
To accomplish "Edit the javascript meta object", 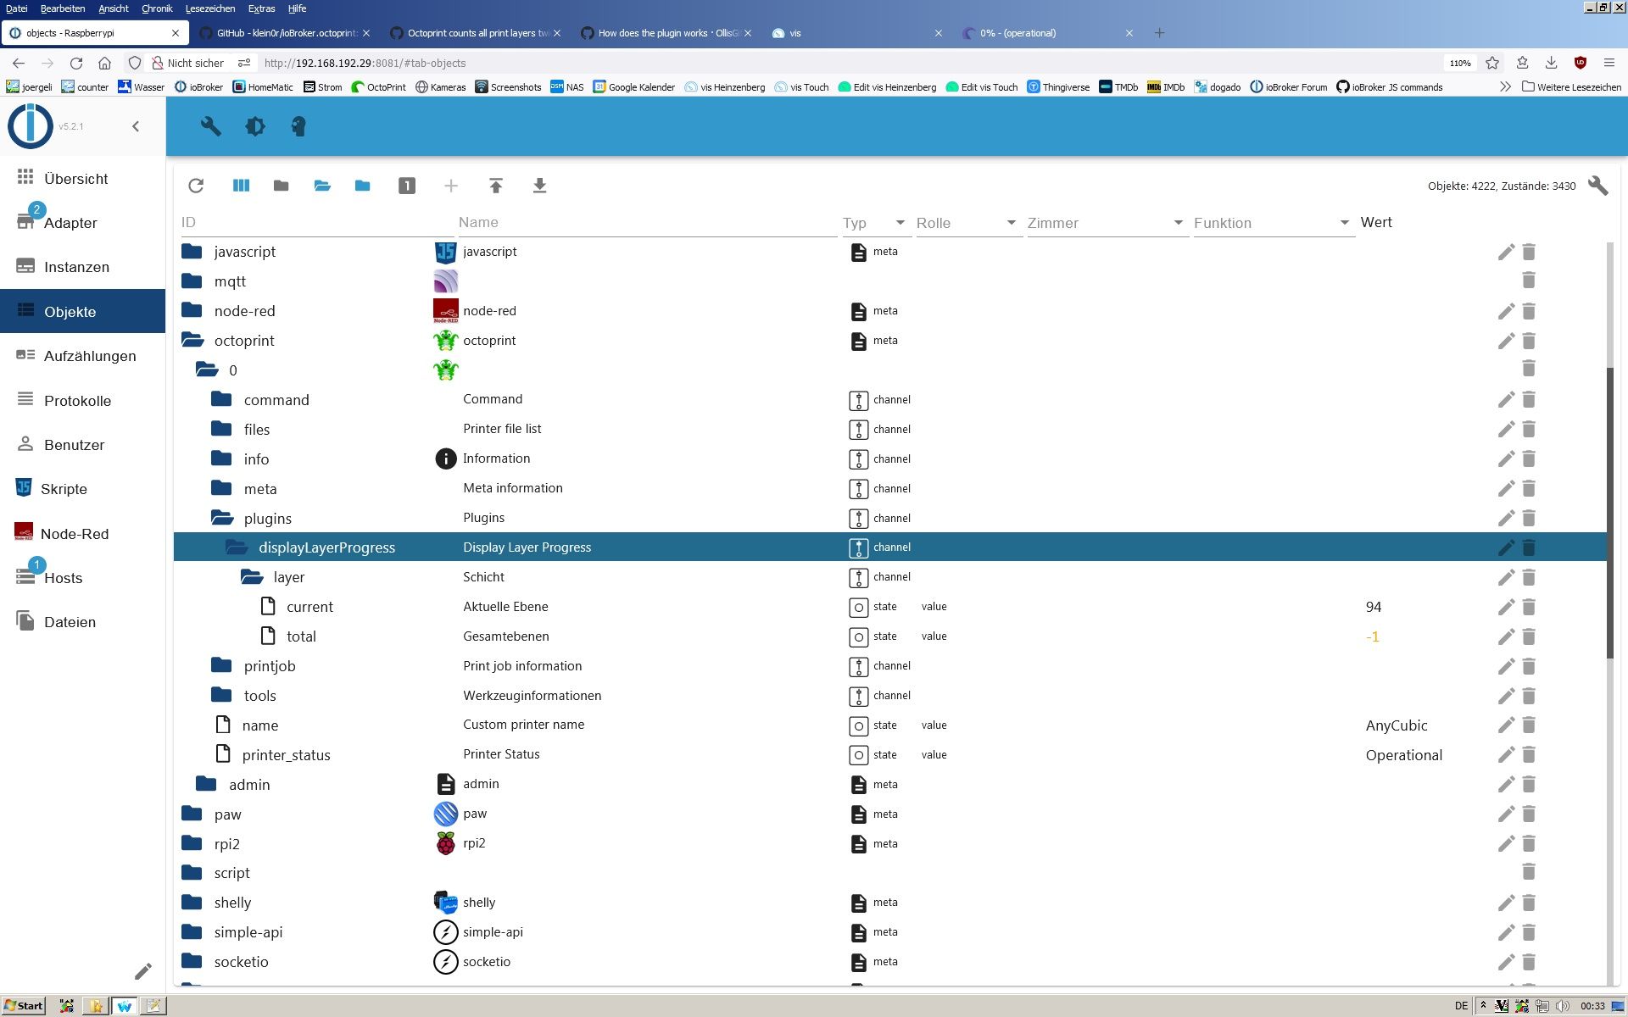I will click(x=1506, y=252).
